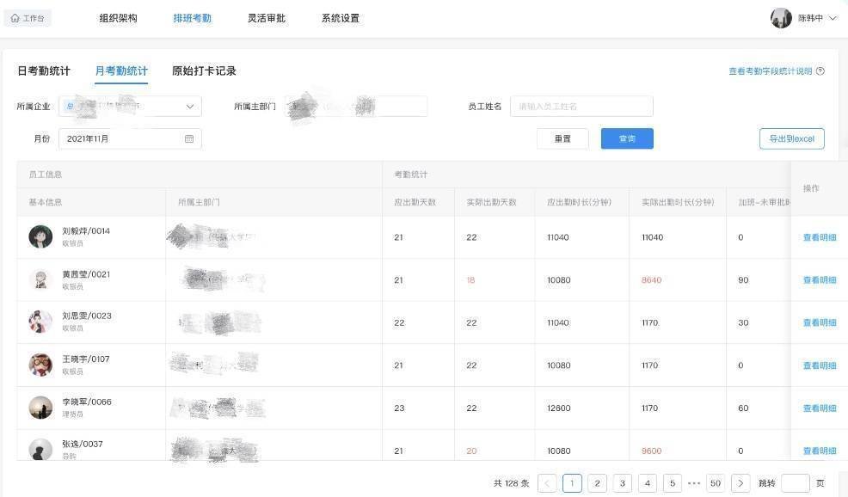Viewport: 848px width, 497px height.
Task: Open the 月份 date picker showing 2021年11月
Action: click(130, 138)
